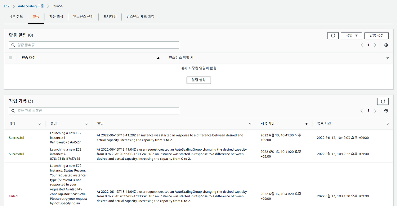Click end time 10:42:03 오후 cell
Screen dimensions: 397x206
tap(343, 138)
